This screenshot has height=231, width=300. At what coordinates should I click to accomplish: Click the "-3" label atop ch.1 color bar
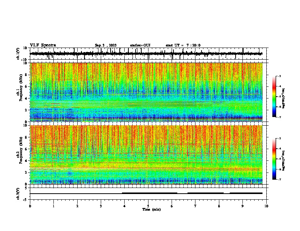point(280,76)
